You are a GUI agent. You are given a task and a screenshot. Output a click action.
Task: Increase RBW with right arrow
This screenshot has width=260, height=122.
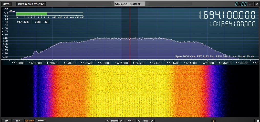click(x=152, y=120)
